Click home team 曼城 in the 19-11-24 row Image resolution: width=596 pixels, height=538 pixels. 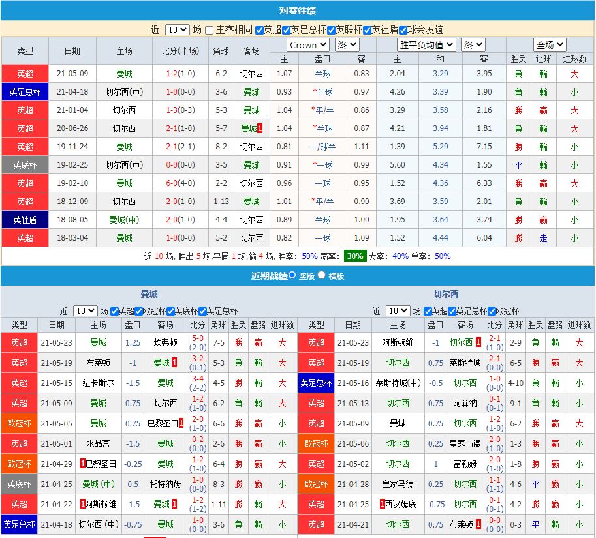[124, 147]
